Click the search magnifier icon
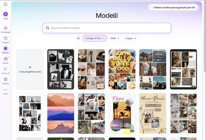 coord(47,28)
